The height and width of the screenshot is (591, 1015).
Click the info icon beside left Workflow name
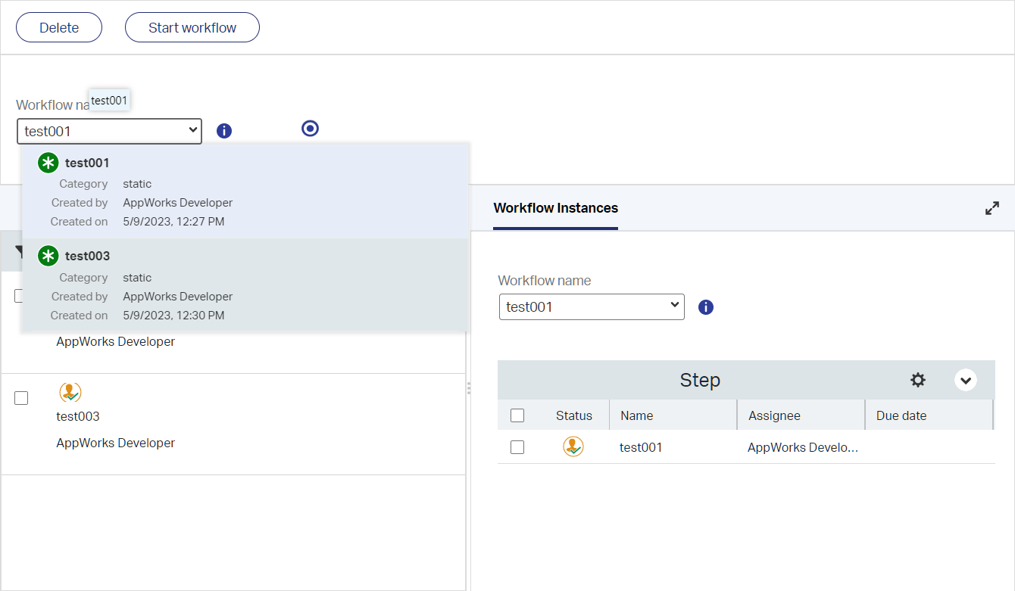click(x=223, y=131)
